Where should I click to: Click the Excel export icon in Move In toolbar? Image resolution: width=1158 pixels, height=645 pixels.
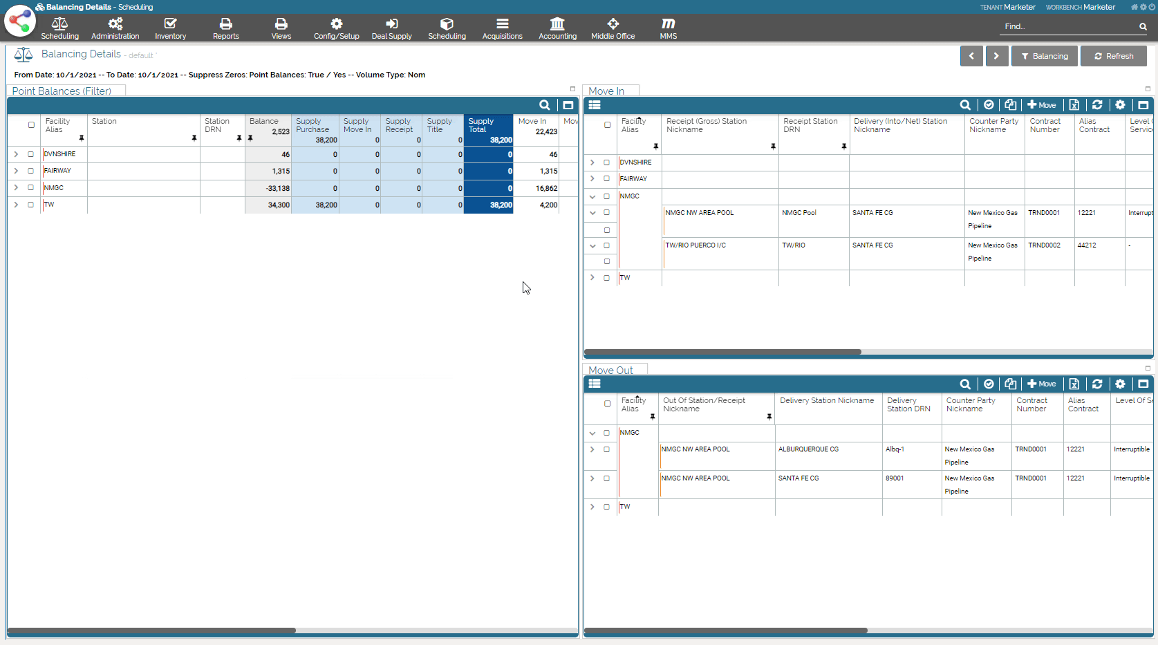point(1074,105)
